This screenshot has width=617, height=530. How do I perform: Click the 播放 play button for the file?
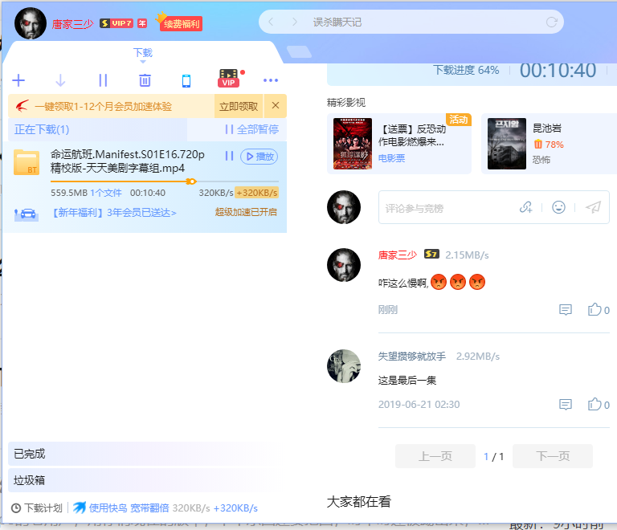click(x=259, y=156)
